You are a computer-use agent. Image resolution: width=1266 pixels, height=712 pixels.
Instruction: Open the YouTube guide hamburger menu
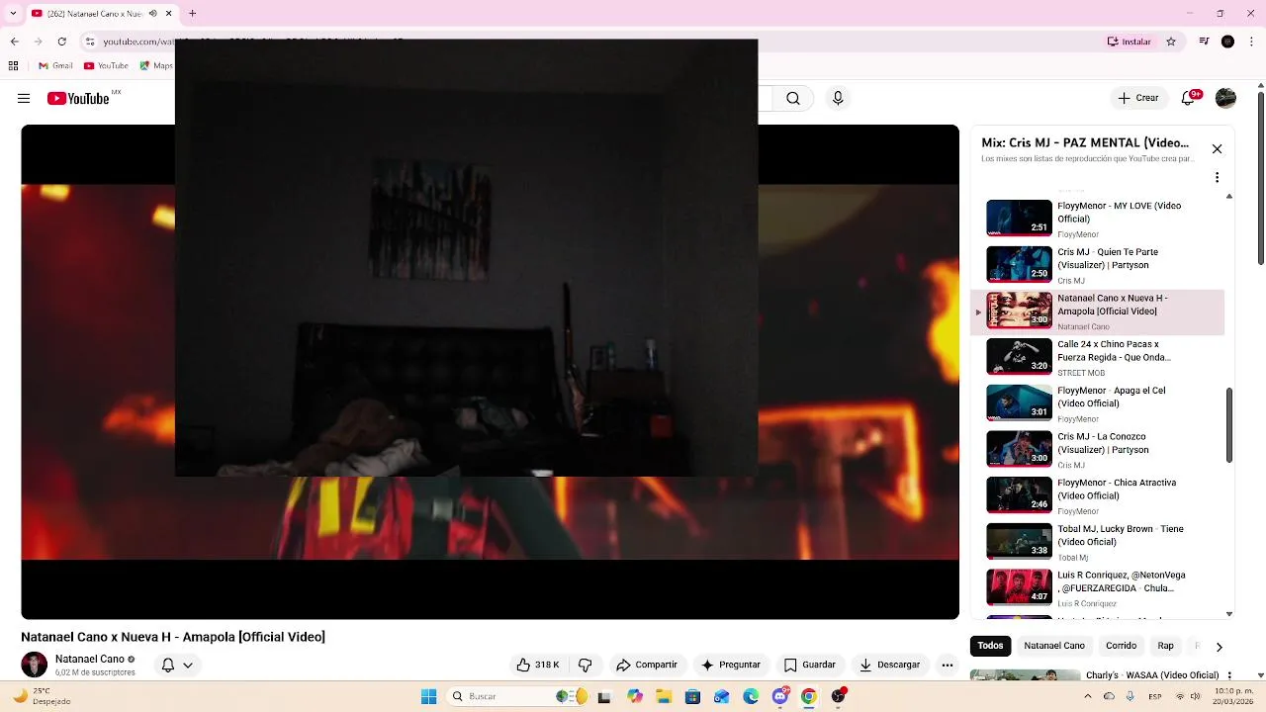24,98
